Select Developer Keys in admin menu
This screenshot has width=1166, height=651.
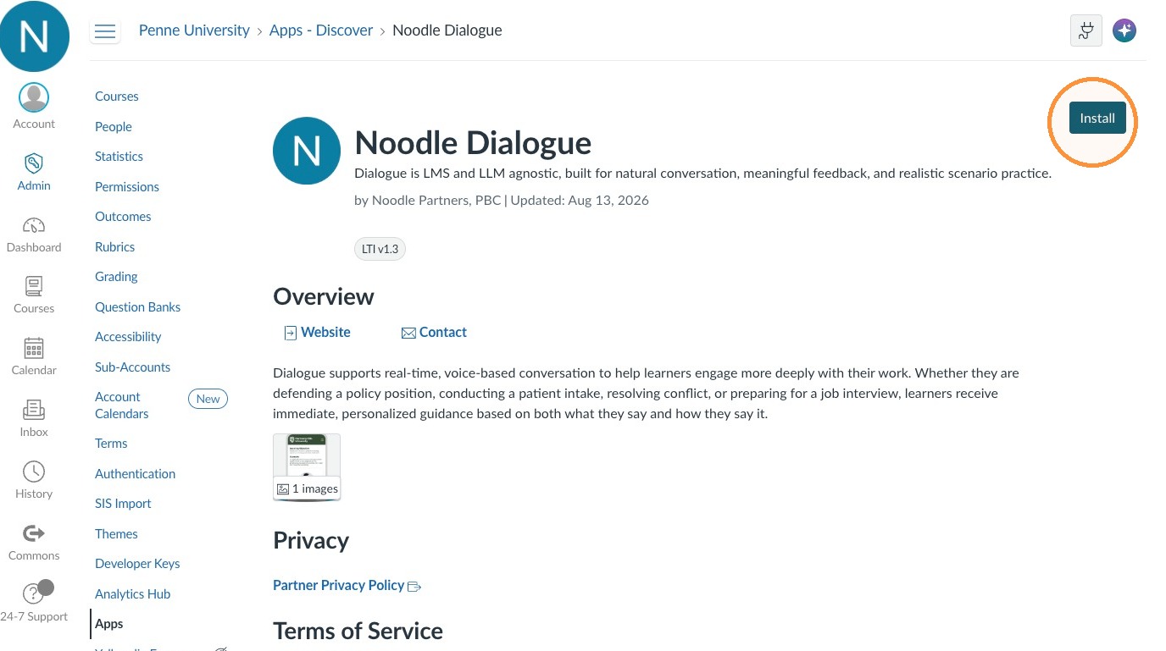(x=137, y=564)
